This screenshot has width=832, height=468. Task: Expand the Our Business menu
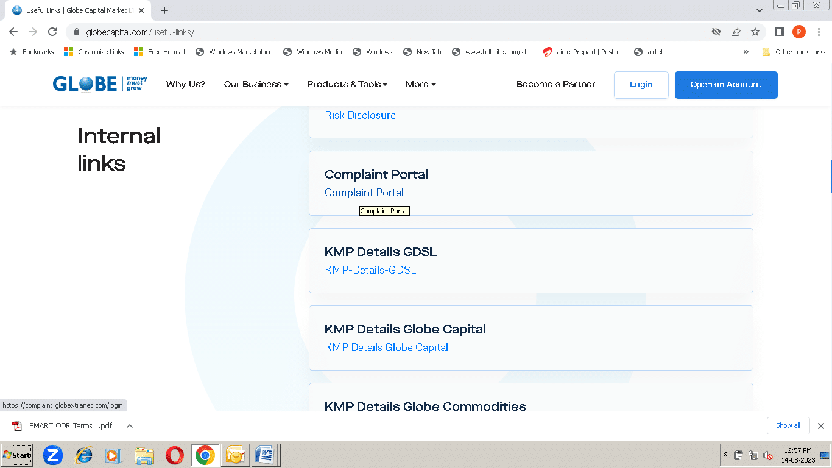tap(256, 84)
